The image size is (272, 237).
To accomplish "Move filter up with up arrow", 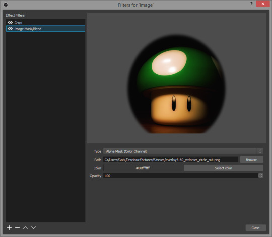I will 25,227.
